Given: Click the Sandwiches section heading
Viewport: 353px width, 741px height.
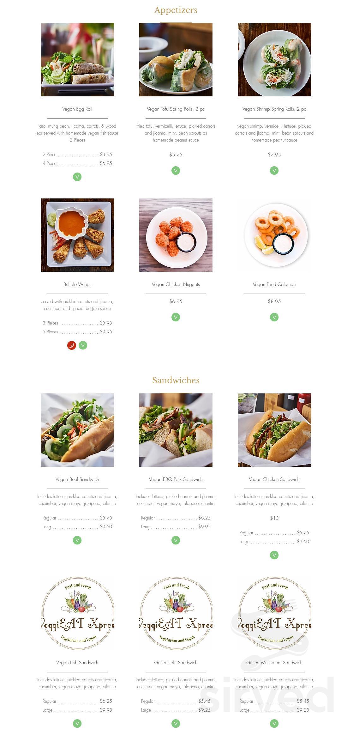Looking at the screenshot, I should pos(176,380).
